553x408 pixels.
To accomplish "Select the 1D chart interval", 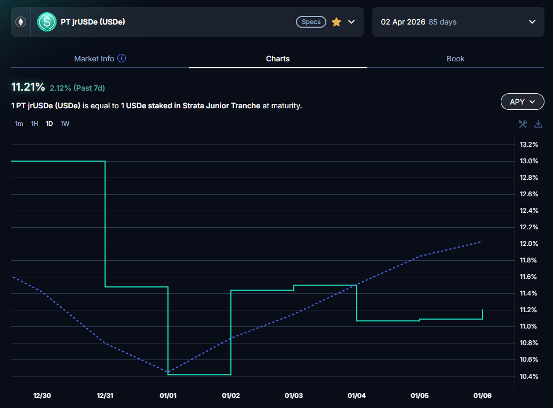I will [x=49, y=124].
